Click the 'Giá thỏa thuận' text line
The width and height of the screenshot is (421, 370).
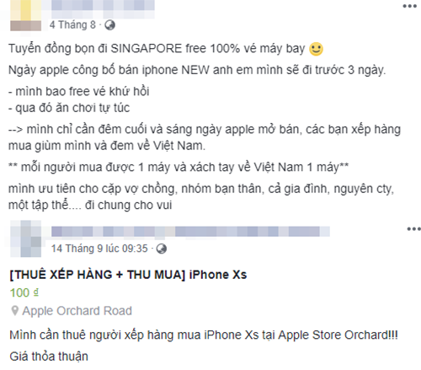49,357
